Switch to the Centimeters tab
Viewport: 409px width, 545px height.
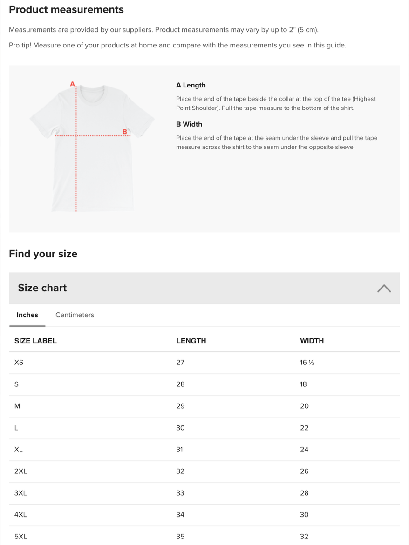click(x=75, y=315)
